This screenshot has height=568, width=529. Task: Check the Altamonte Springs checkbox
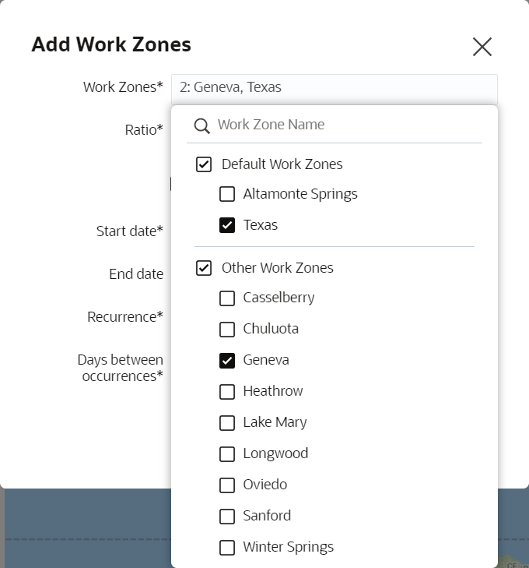pos(227,194)
